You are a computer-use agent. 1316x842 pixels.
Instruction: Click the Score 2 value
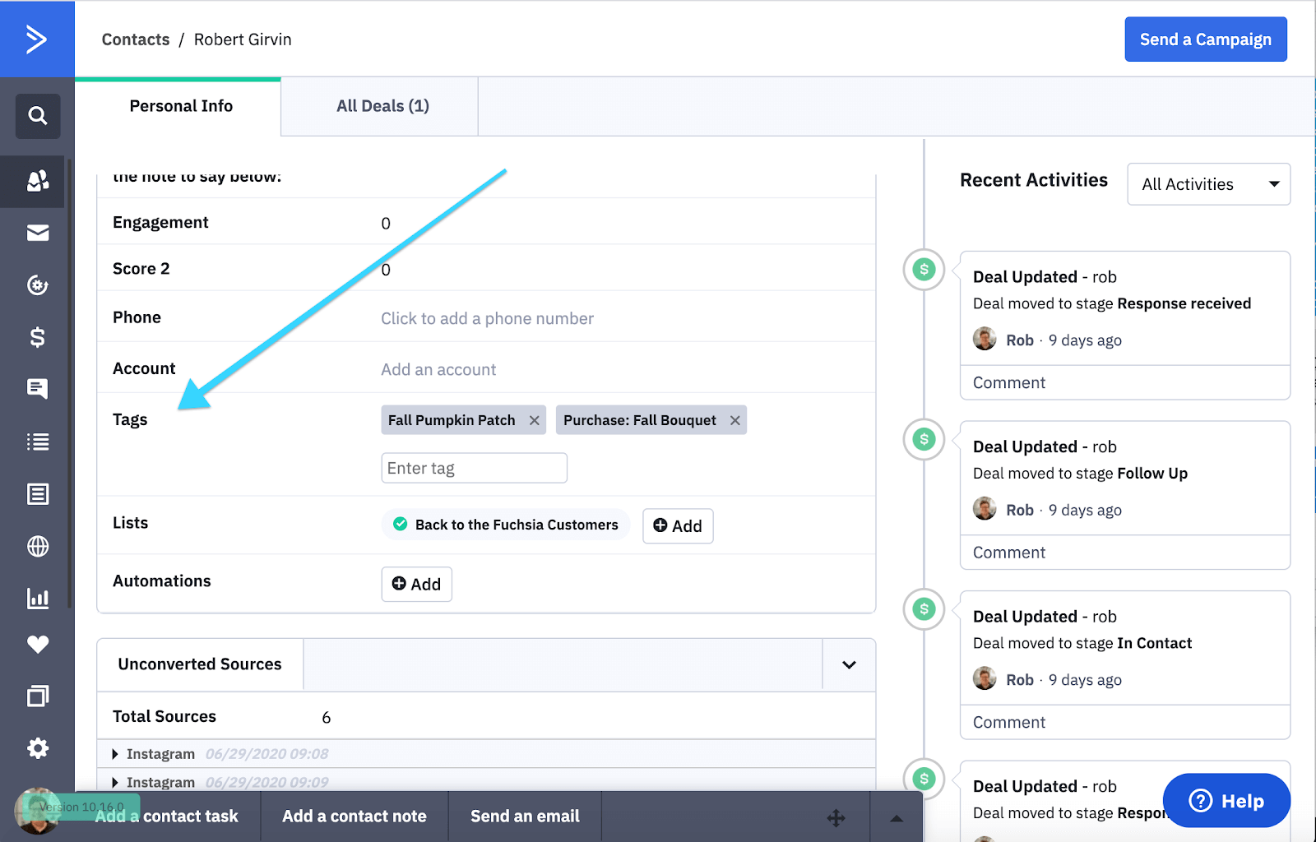click(x=386, y=270)
